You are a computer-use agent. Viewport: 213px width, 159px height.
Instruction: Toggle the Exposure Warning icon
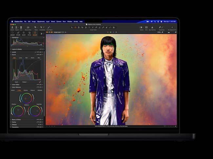coord(152,28)
